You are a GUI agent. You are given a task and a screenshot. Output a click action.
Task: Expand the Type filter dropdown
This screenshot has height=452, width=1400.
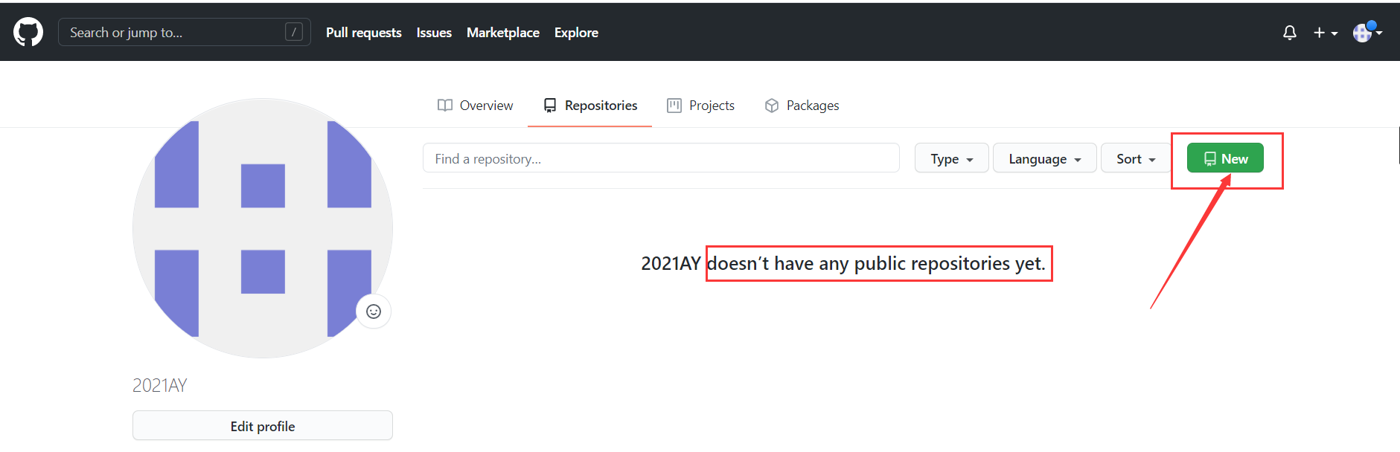[x=952, y=158]
